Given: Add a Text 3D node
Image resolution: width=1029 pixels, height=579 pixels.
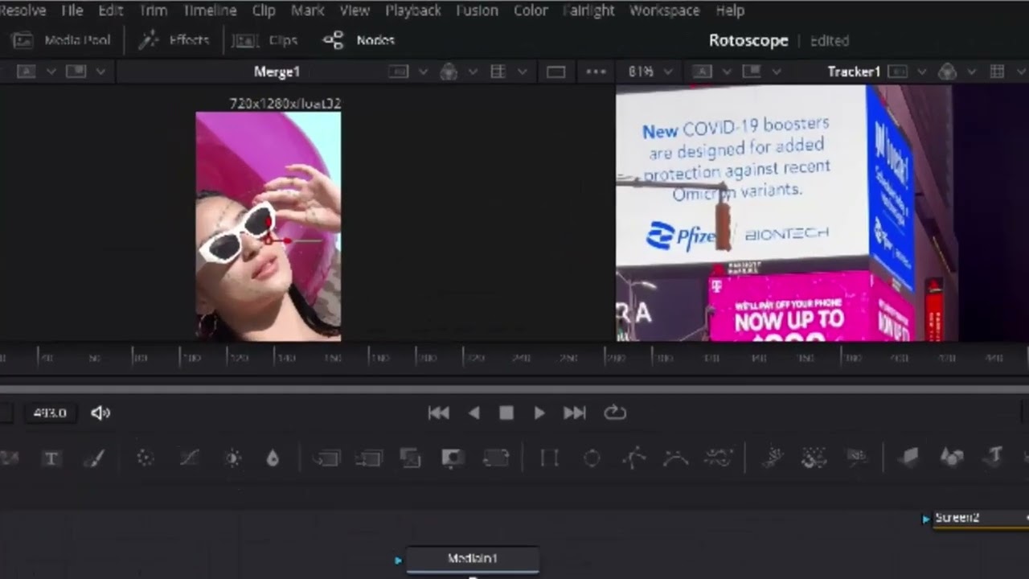Looking at the screenshot, I should coord(994,457).
